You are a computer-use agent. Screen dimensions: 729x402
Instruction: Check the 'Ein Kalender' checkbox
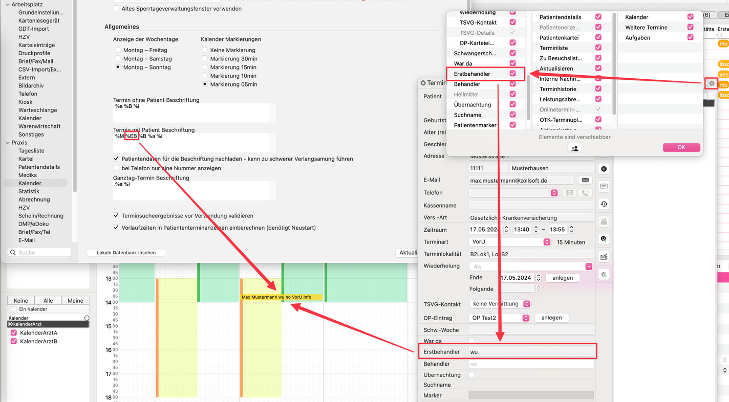[13, 309]
